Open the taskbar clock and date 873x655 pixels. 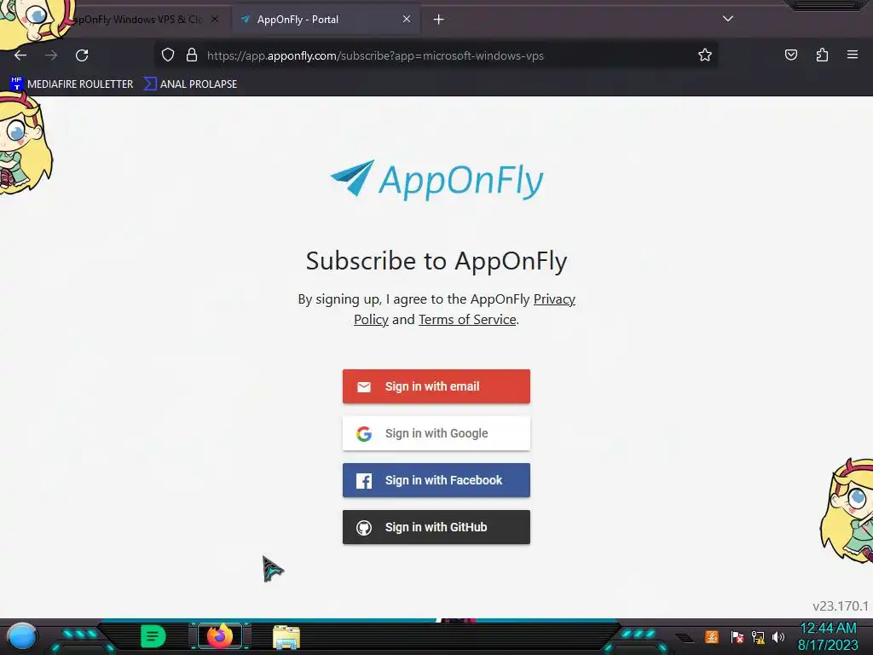828,636
